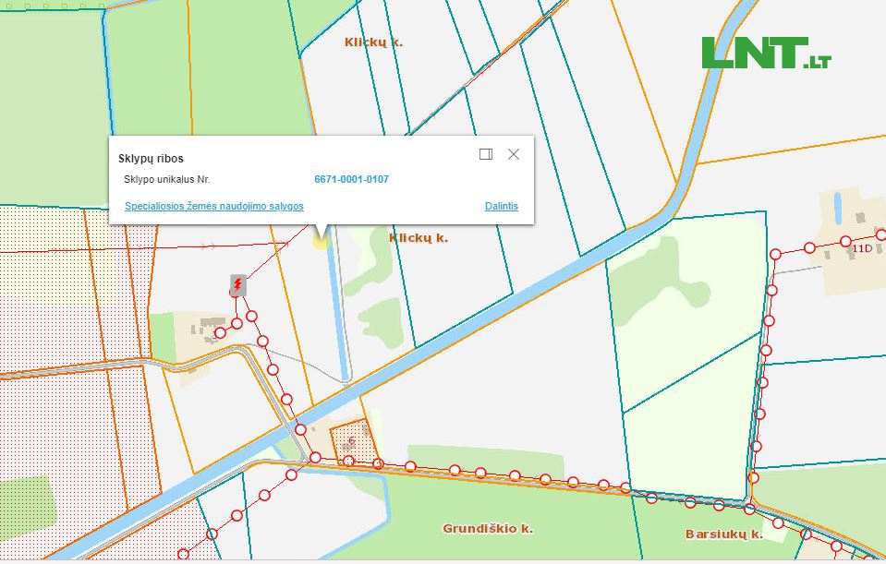Click the Sklypo unikalus Nr. label
This screenshot has width=886, height=564.
pos(166,179)
